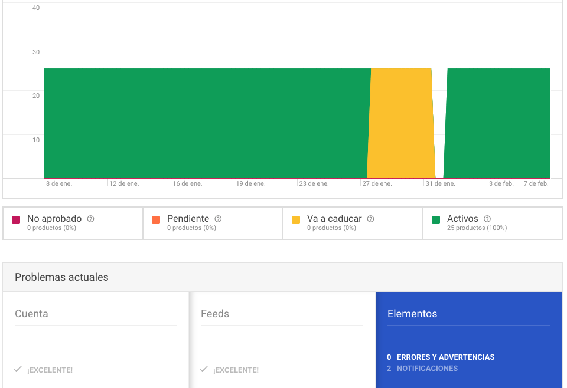Screen dimensions: 567x388
Task: Open help icon next to No aprobado
Action: pos(91,219)
